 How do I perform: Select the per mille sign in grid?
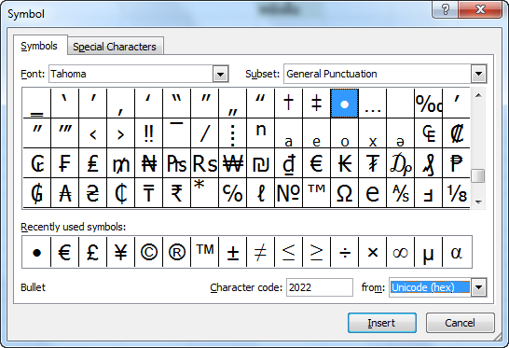(x=428, y=103)
